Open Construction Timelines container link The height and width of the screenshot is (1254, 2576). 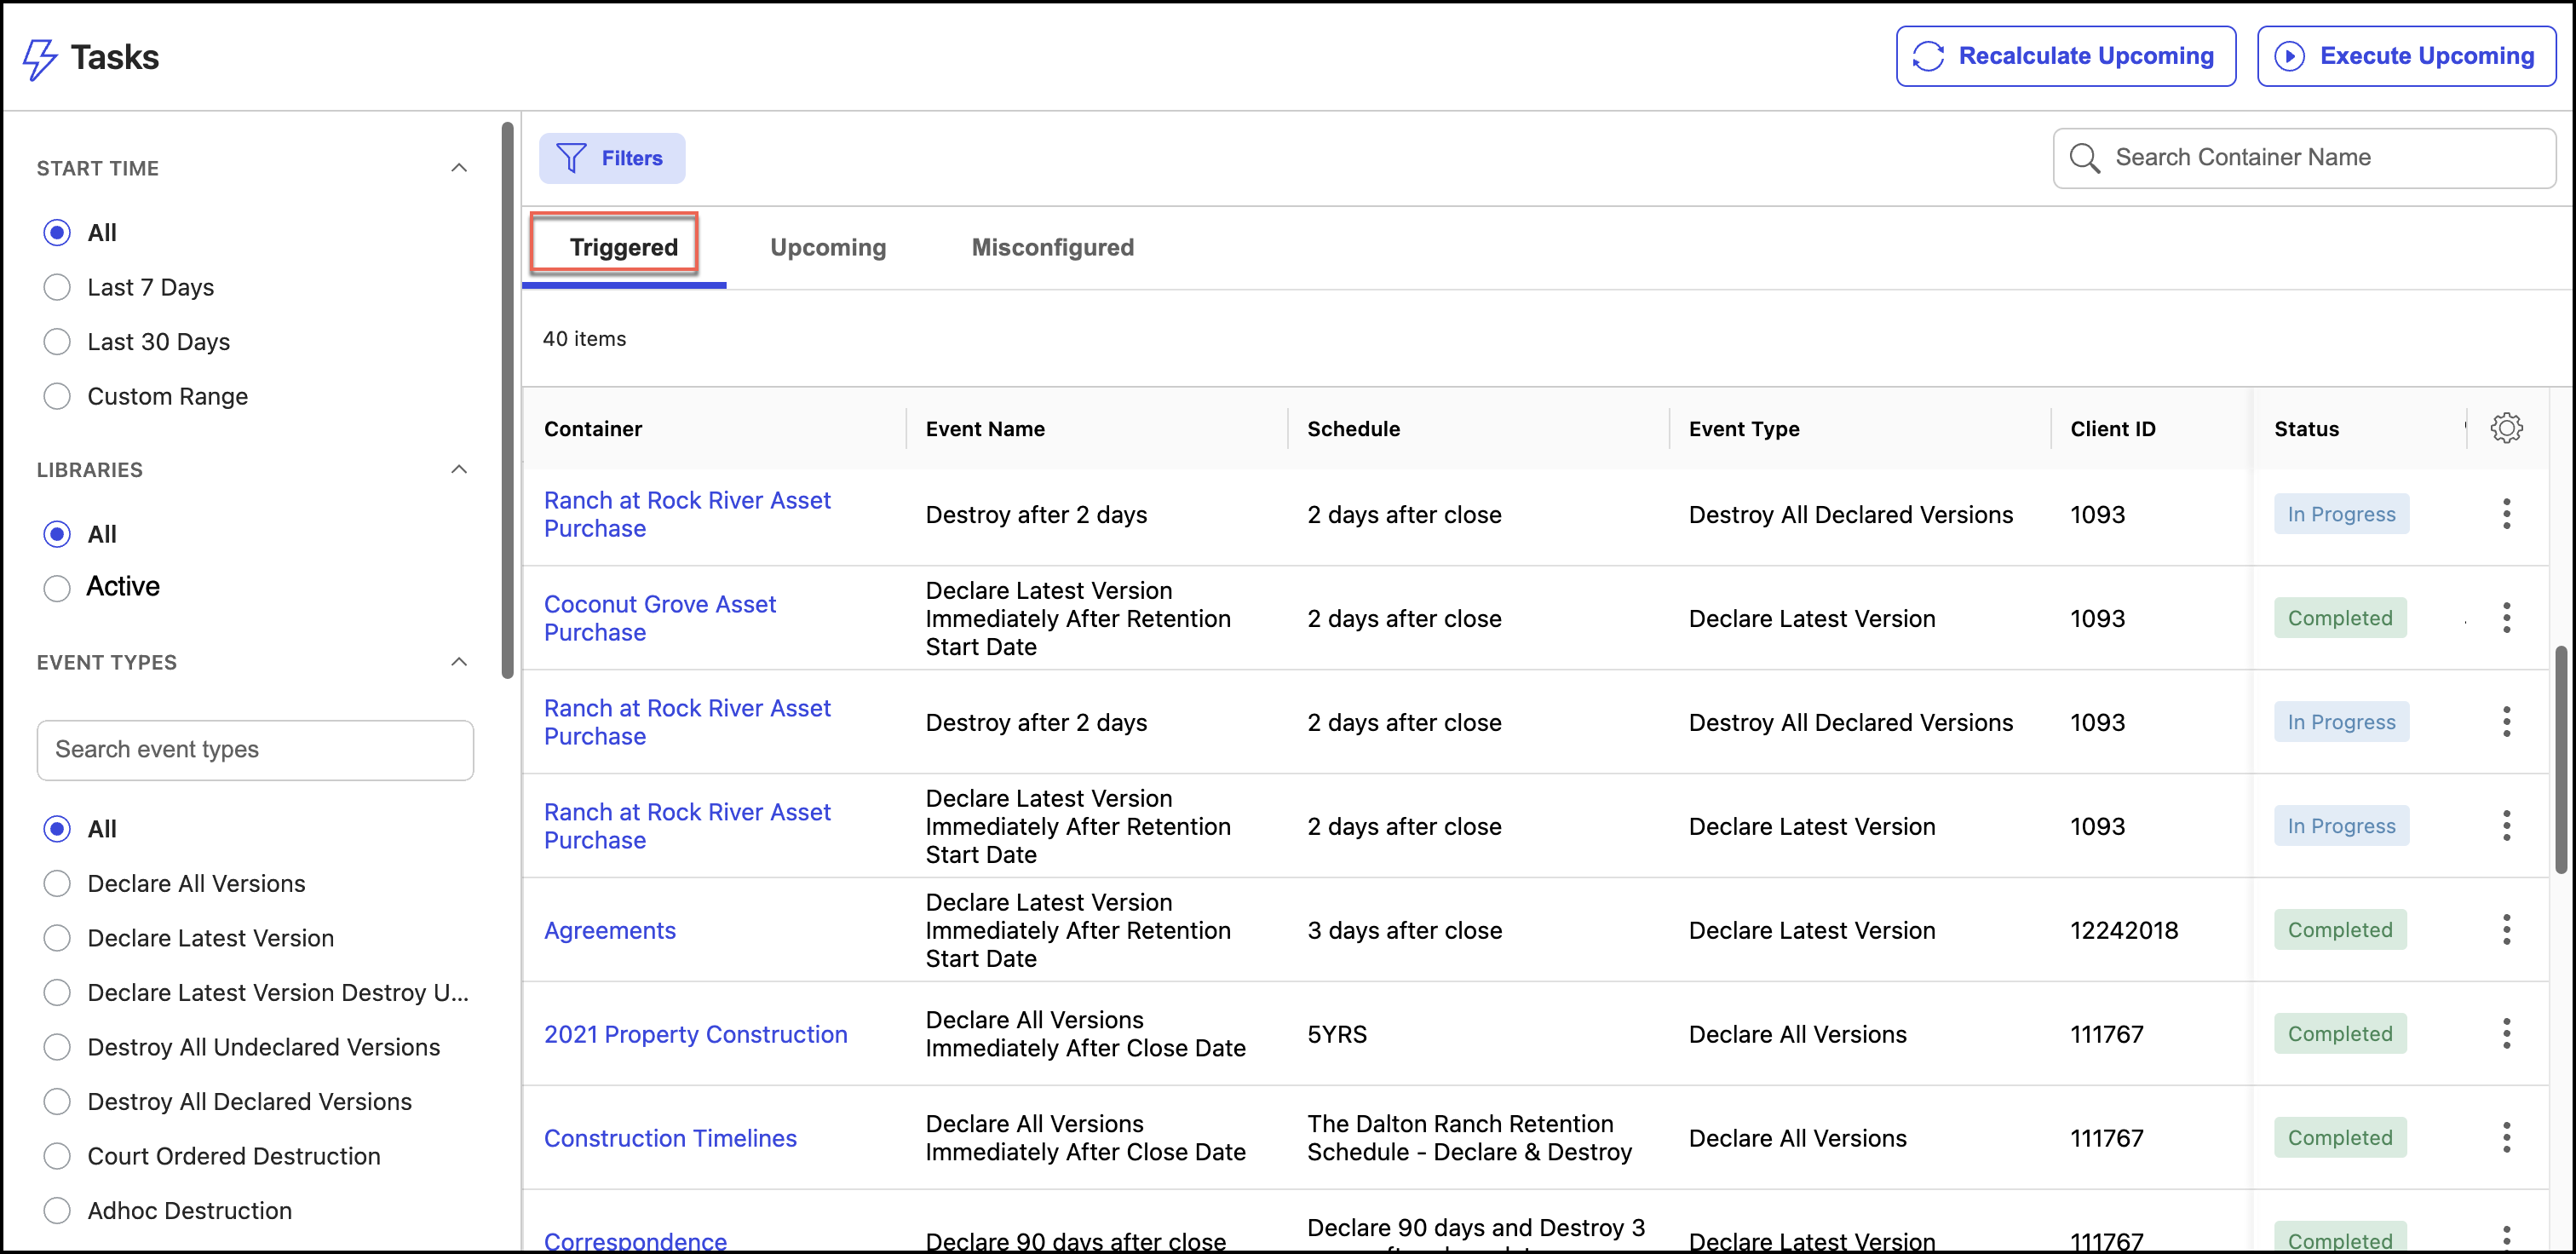(670, 1138)
